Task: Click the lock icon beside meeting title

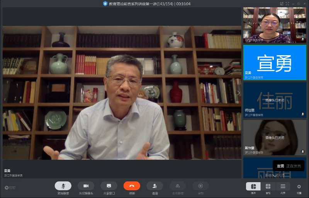Action: tap(105, 3)
